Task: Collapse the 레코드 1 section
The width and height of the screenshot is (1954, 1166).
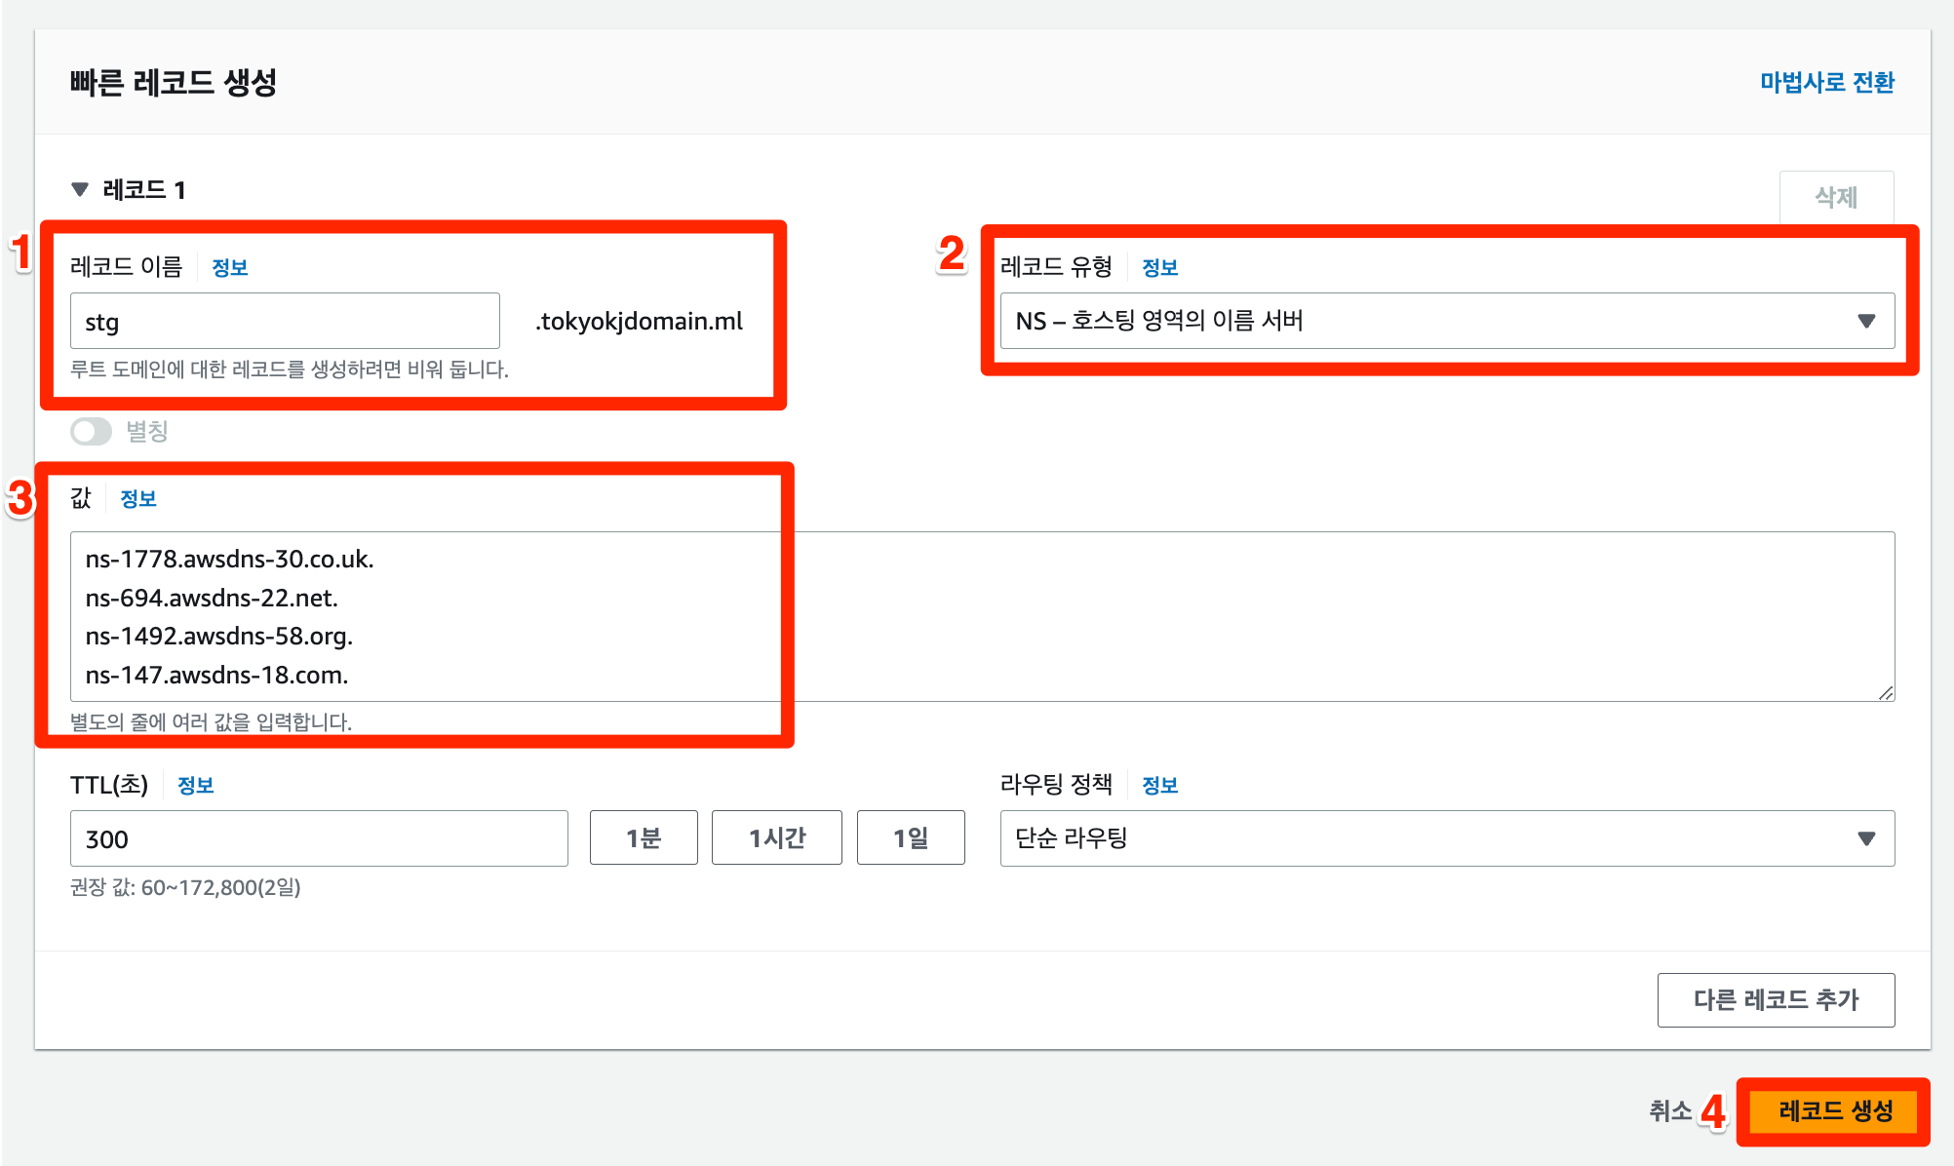Action: (81, 187)
